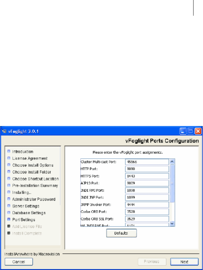Viewport: 203px width, 270px height.
Task: Minimize the vFoglight installer window
Action: (x=183, y=131)
